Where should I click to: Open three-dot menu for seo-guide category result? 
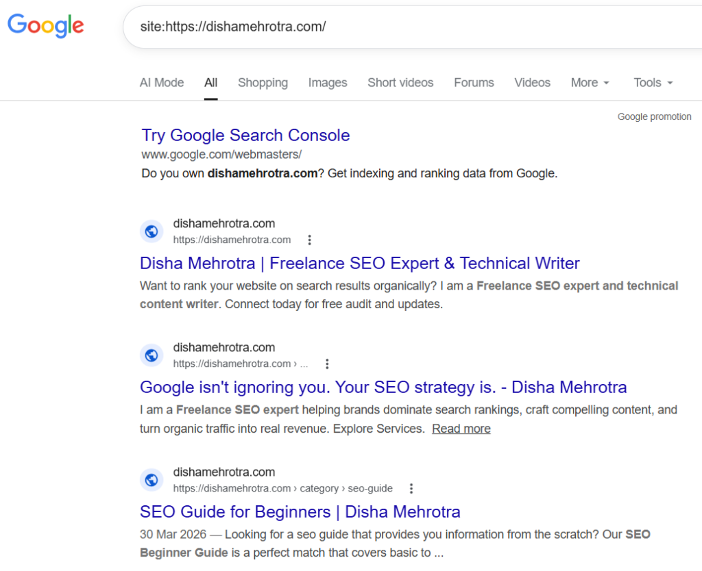[x=411, y=488]
